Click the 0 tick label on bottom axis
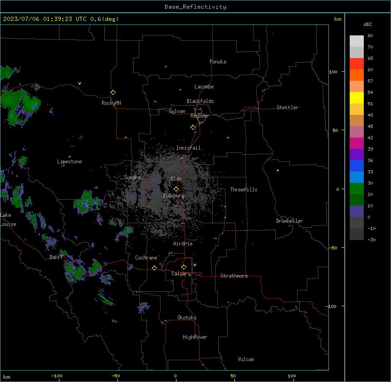Image resolution: width=391 pixels, height=382 pixels. point(175,376)
